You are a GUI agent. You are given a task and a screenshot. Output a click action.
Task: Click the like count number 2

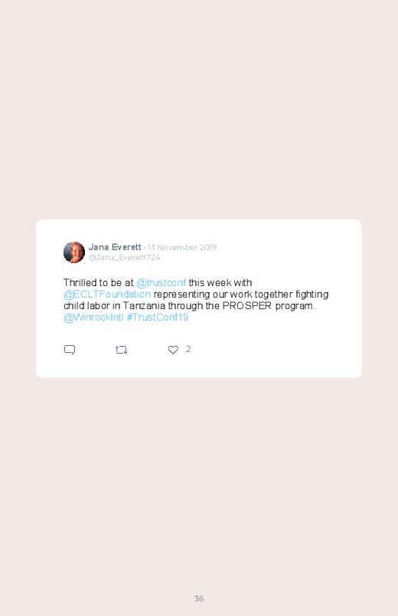click(188, 349)
